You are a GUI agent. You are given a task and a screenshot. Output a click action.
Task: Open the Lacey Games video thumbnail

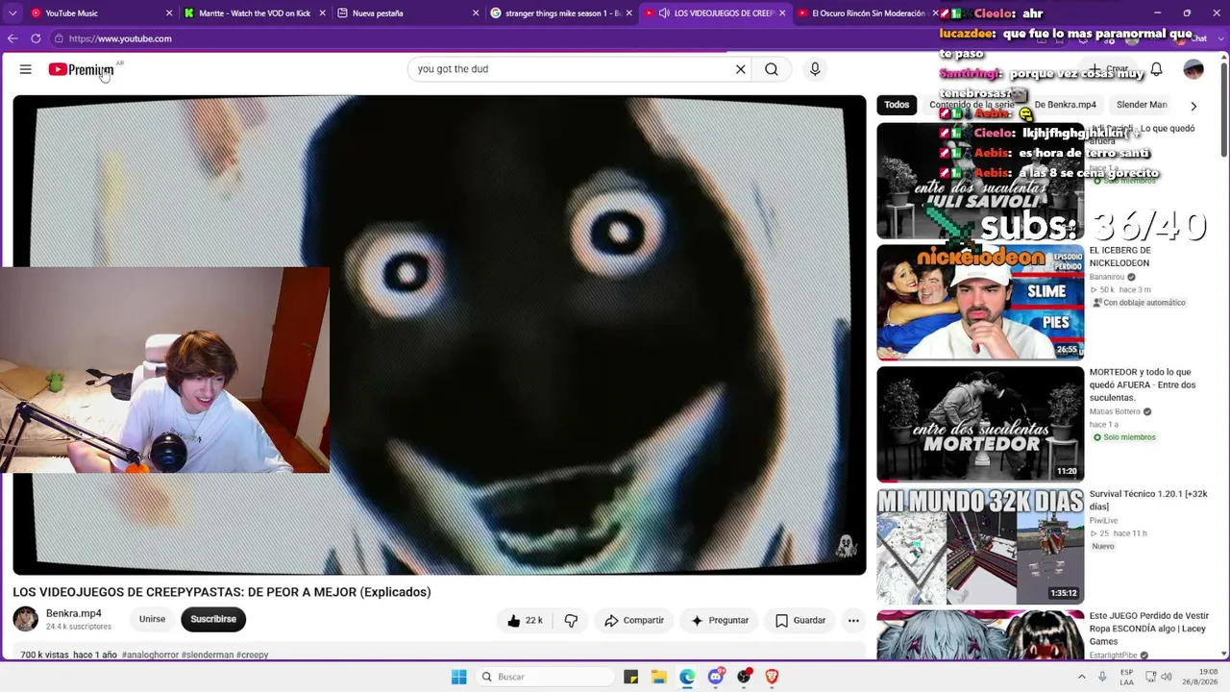coord(980,634)
